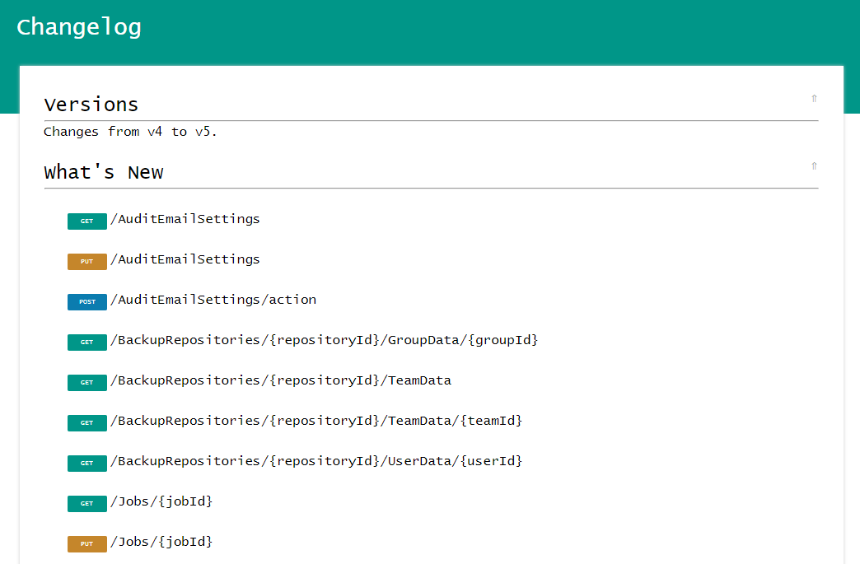Open the UserData/{userId} repository endpoint path
Screen dimensions: 860x564
tap(316, 461)
